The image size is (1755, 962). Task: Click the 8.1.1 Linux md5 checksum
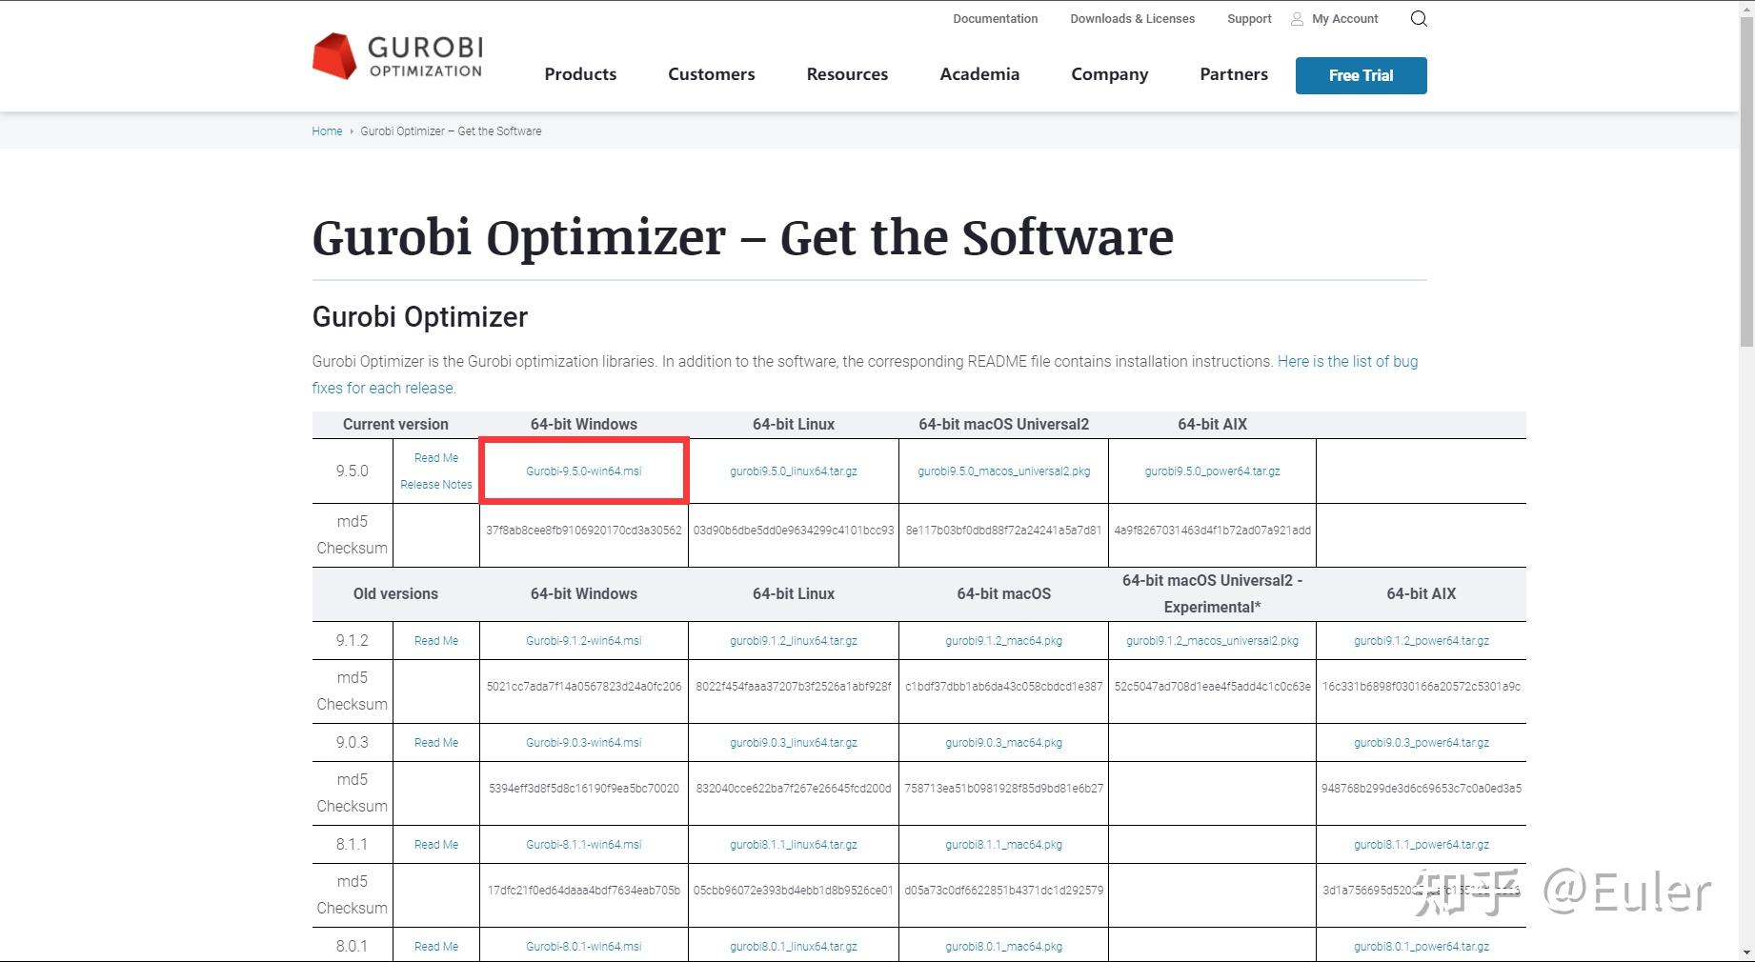coord(794,891)
